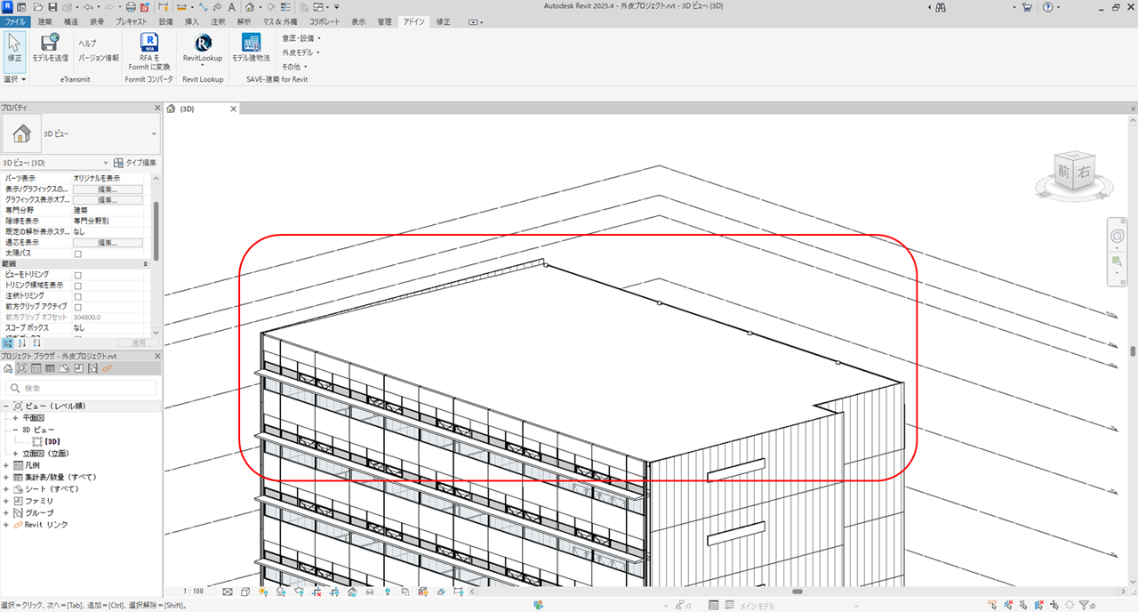Click 編集 button for 表示/グラフィックスの上書き

click(x=108, y=189)
